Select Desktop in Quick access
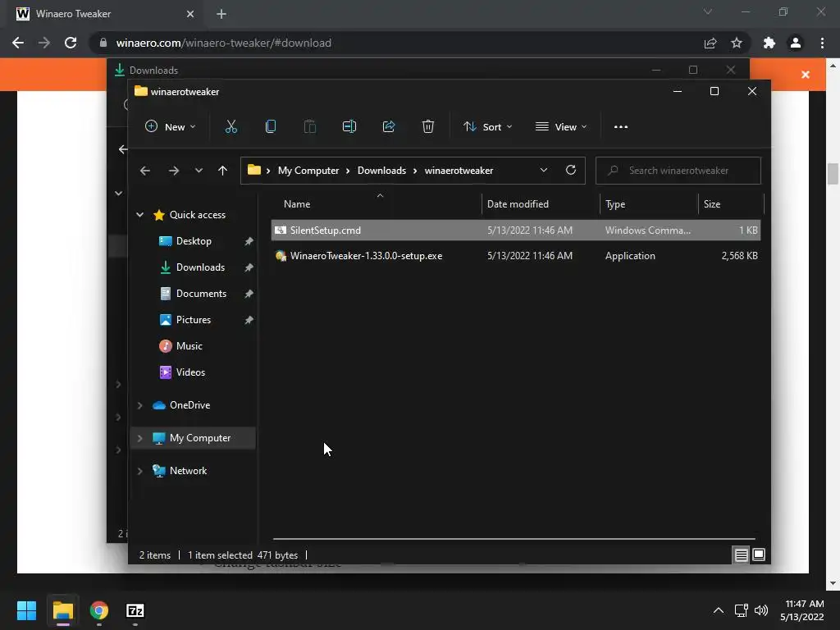The image size is (840, 630). (x=194, y=241)
